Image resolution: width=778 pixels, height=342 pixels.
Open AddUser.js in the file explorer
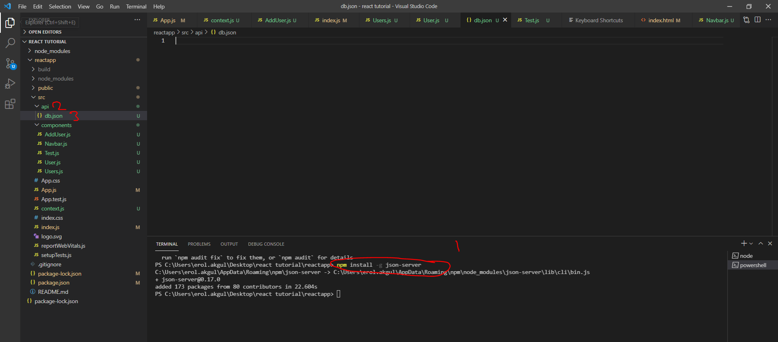[x=58, y=134]
